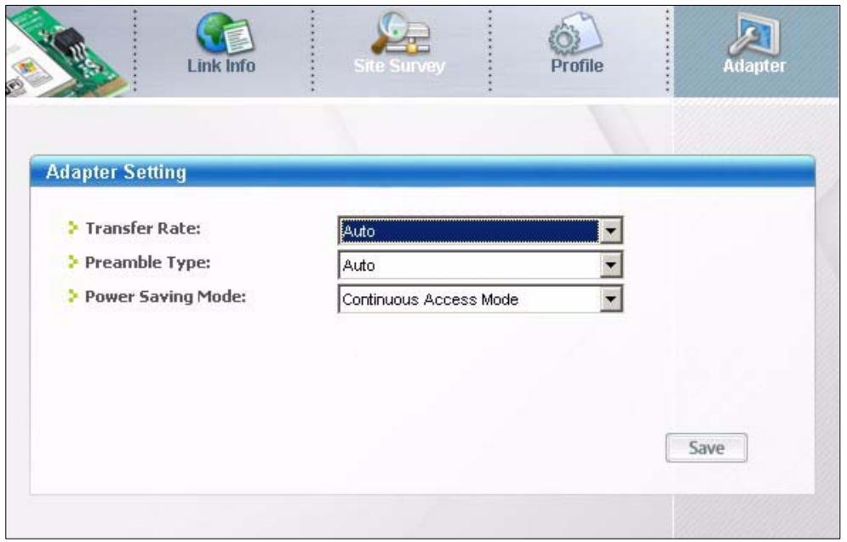Click the Profile gear document icon
The height and width of the screenshot is (542, 847).
(575, 33)
